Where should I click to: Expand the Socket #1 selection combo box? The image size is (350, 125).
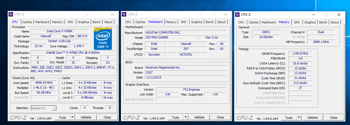point(44,108)
